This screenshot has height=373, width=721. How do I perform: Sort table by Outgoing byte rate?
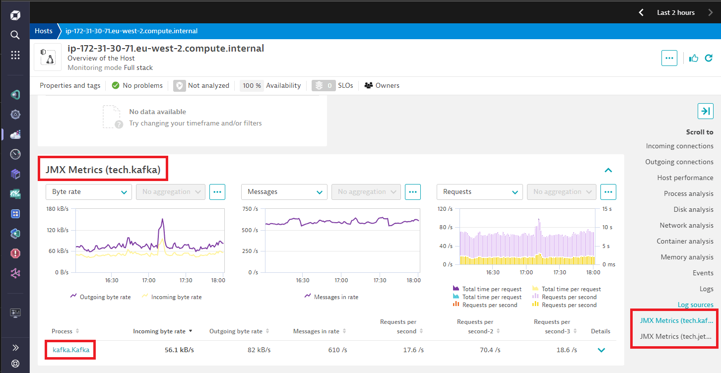tap(240, 331)
